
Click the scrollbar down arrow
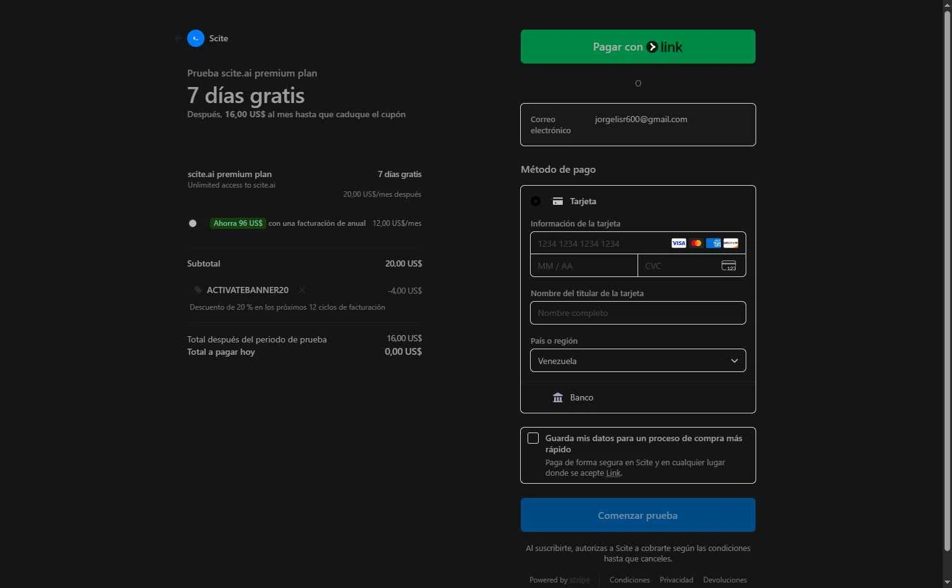pyautogui.click(x=947, y=582)
